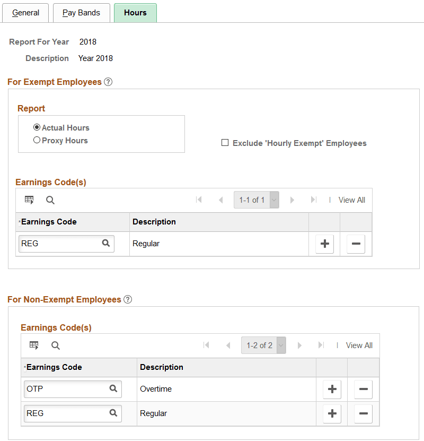Open the personalize grid icon above Exempt earnings
This screenshot has width=424, height=441.
click(x=29, y=200)
